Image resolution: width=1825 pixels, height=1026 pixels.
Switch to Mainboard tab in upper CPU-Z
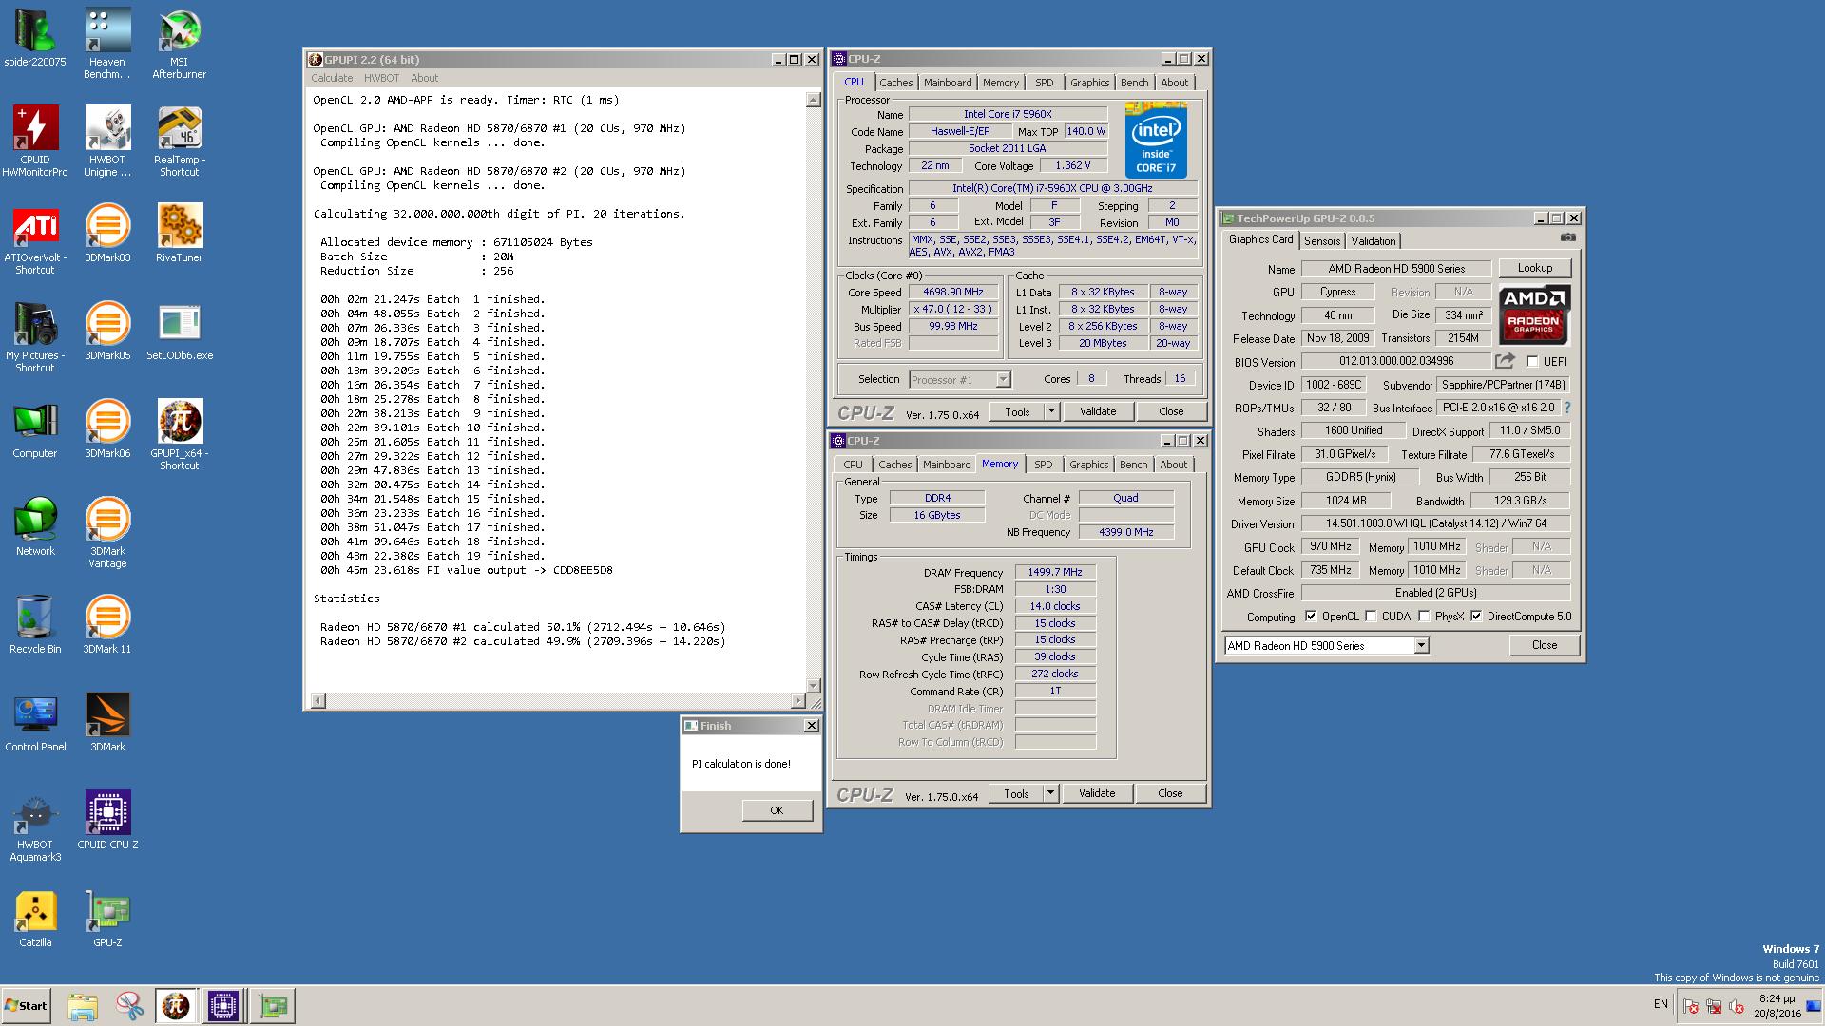tap(948, 83)
